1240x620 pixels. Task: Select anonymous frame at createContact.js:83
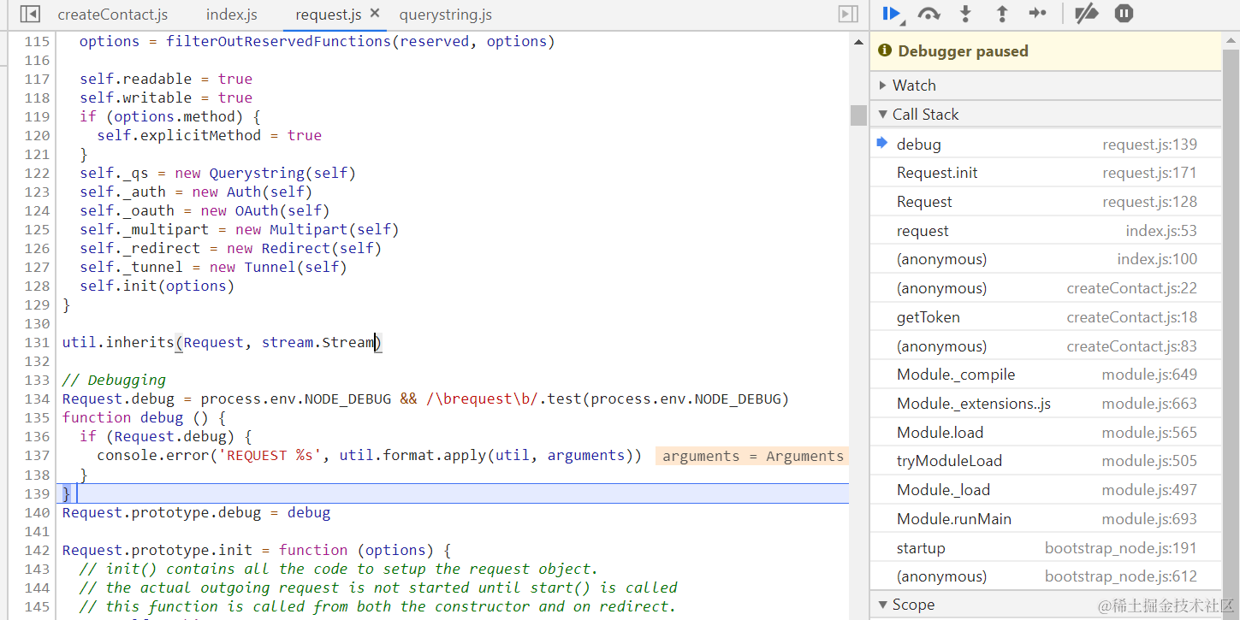[x=1046, y=346]
